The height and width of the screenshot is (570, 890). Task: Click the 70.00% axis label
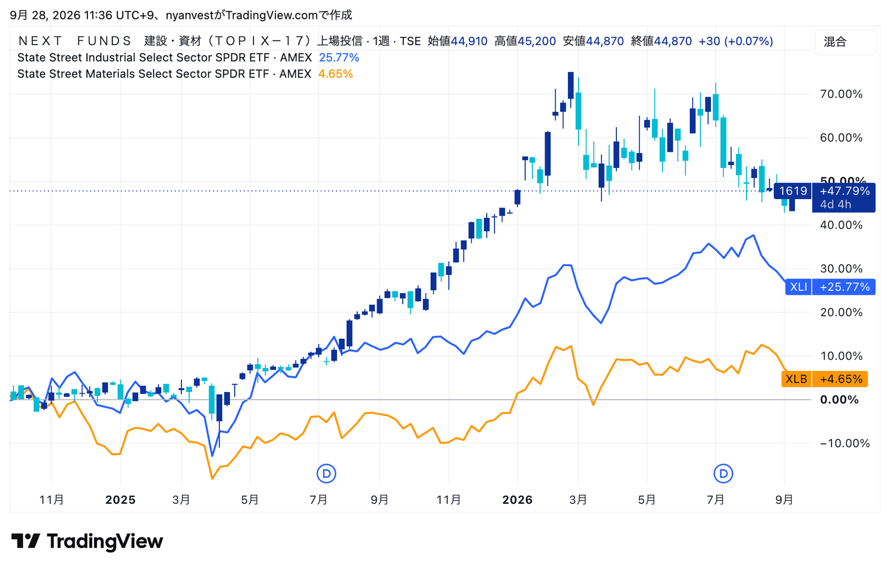click(841, 94)
